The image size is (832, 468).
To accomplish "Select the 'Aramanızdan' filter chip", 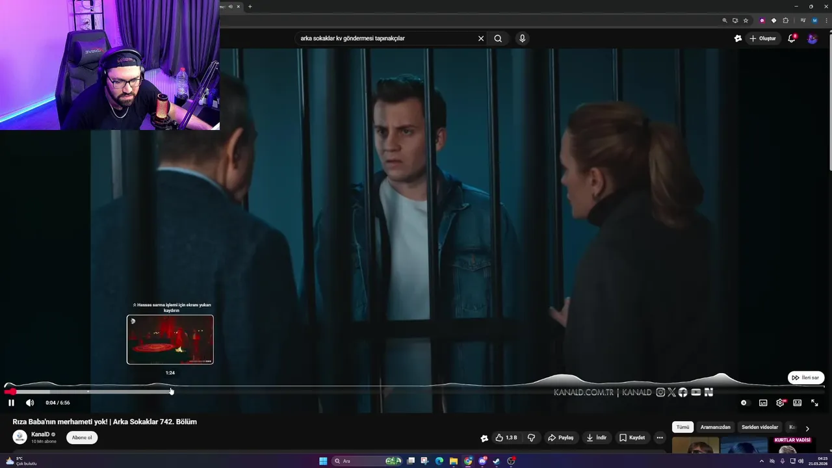I will coord(715,427).
